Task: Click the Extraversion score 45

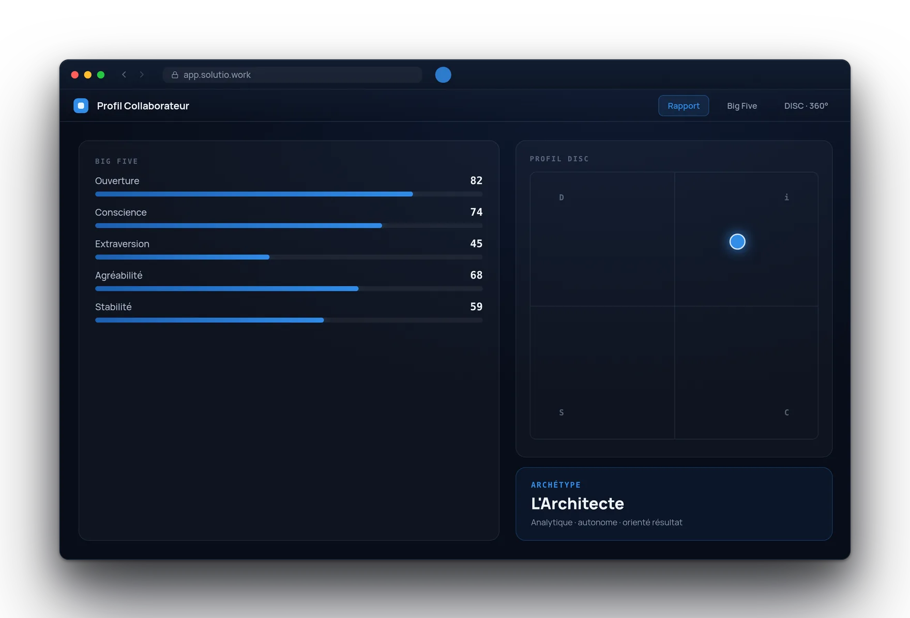Action: tap(476, 243)
